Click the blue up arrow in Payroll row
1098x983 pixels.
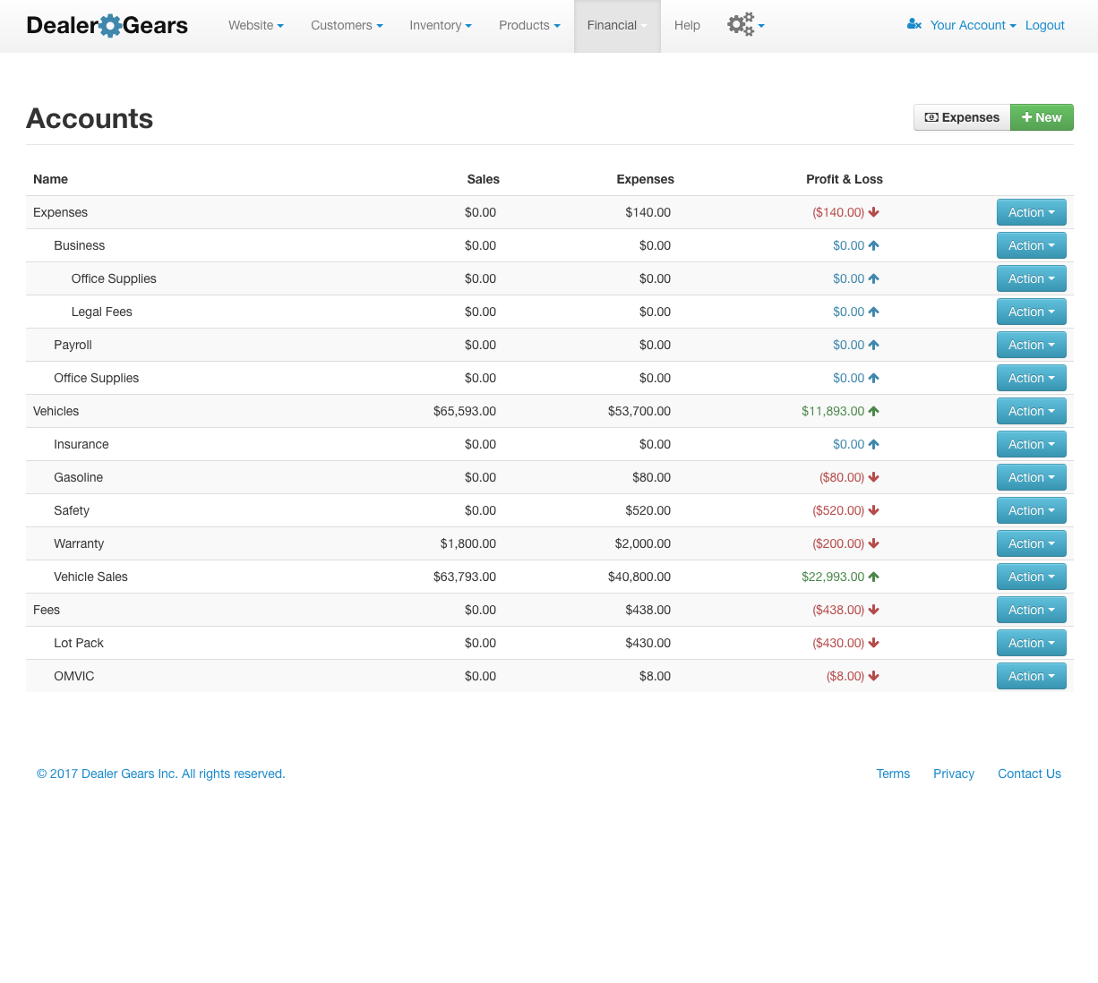point(873,345)
